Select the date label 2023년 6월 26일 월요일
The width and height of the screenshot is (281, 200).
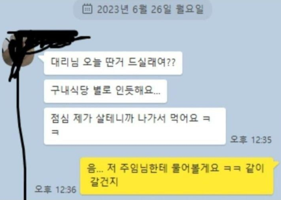click(x=150, y=9)
